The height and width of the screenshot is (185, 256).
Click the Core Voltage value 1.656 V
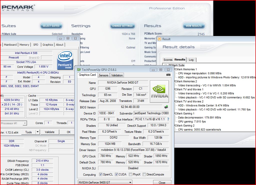(x=44, y=67)
